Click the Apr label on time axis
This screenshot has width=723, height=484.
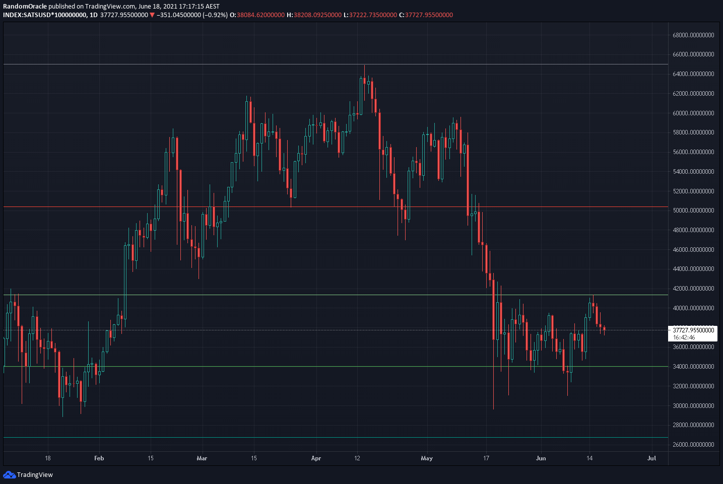[x=316, y=458]
